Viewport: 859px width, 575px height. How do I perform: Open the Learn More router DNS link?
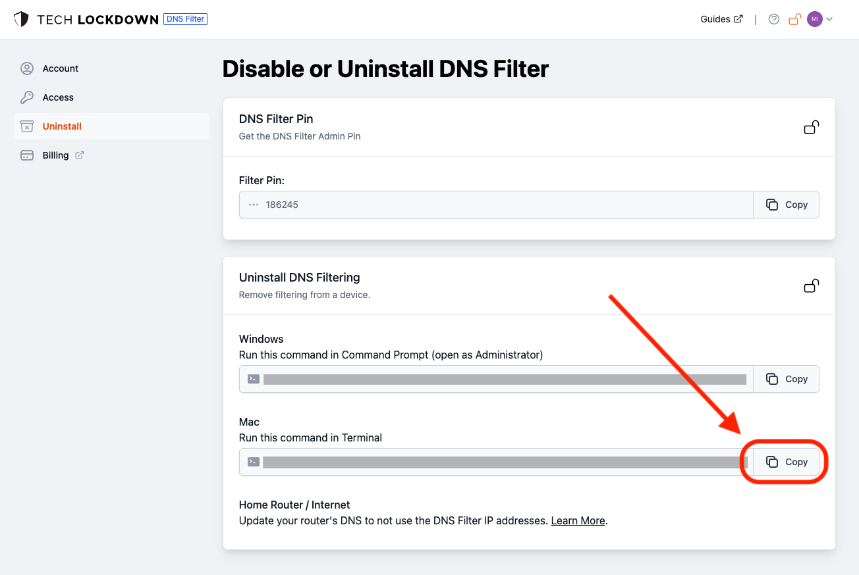[577, 520]
